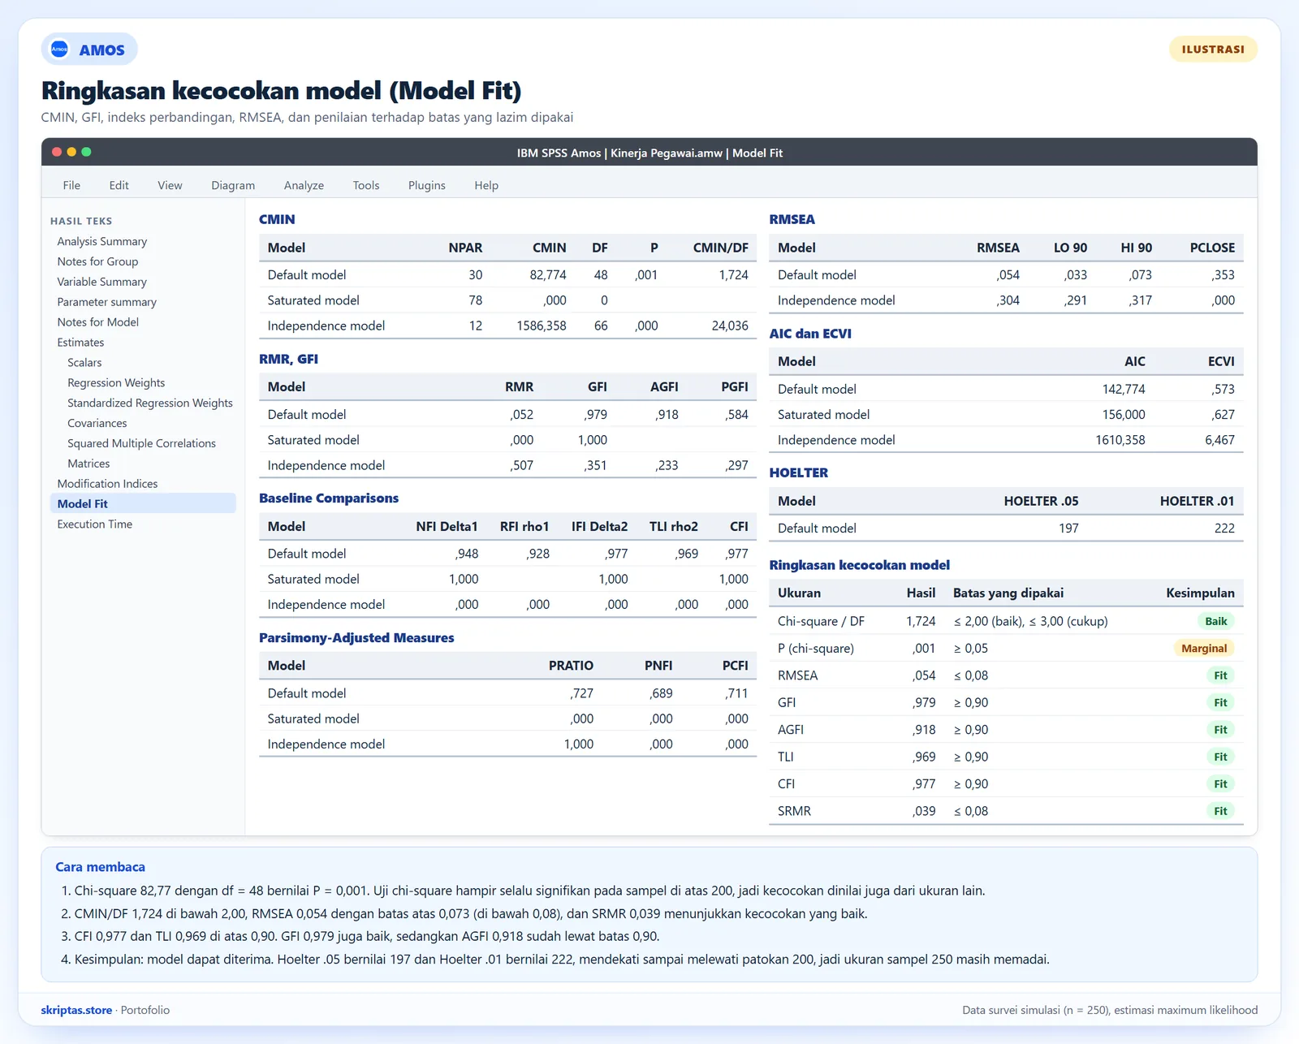Open the View menu
The image size is (1299, 1044).
170,185
